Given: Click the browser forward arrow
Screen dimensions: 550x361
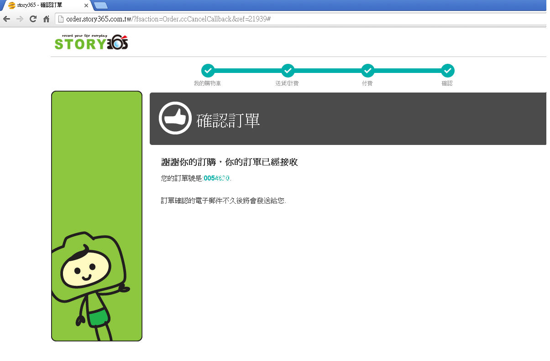Looking at the screenshot, I should (x=20, y=19).
